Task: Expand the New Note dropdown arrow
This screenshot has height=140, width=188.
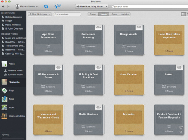Action: [107, 6]
